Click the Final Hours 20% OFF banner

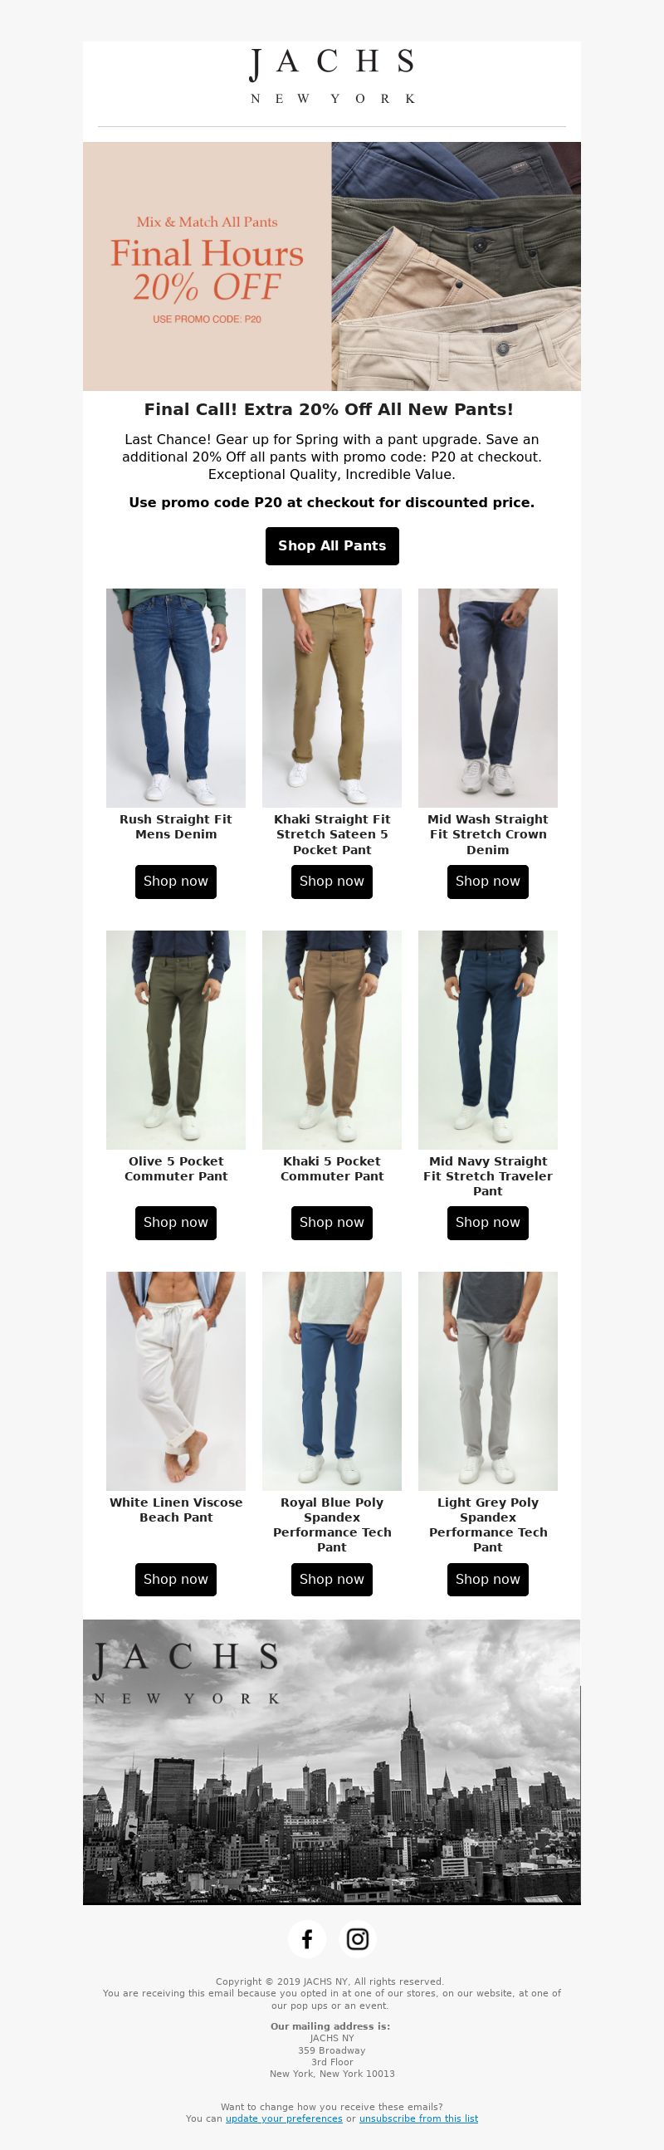coord(332,266)
